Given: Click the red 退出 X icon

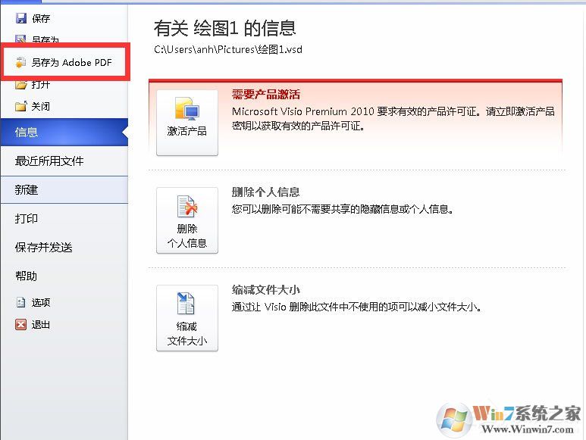Looking at the screenshot, I should 21,324.
